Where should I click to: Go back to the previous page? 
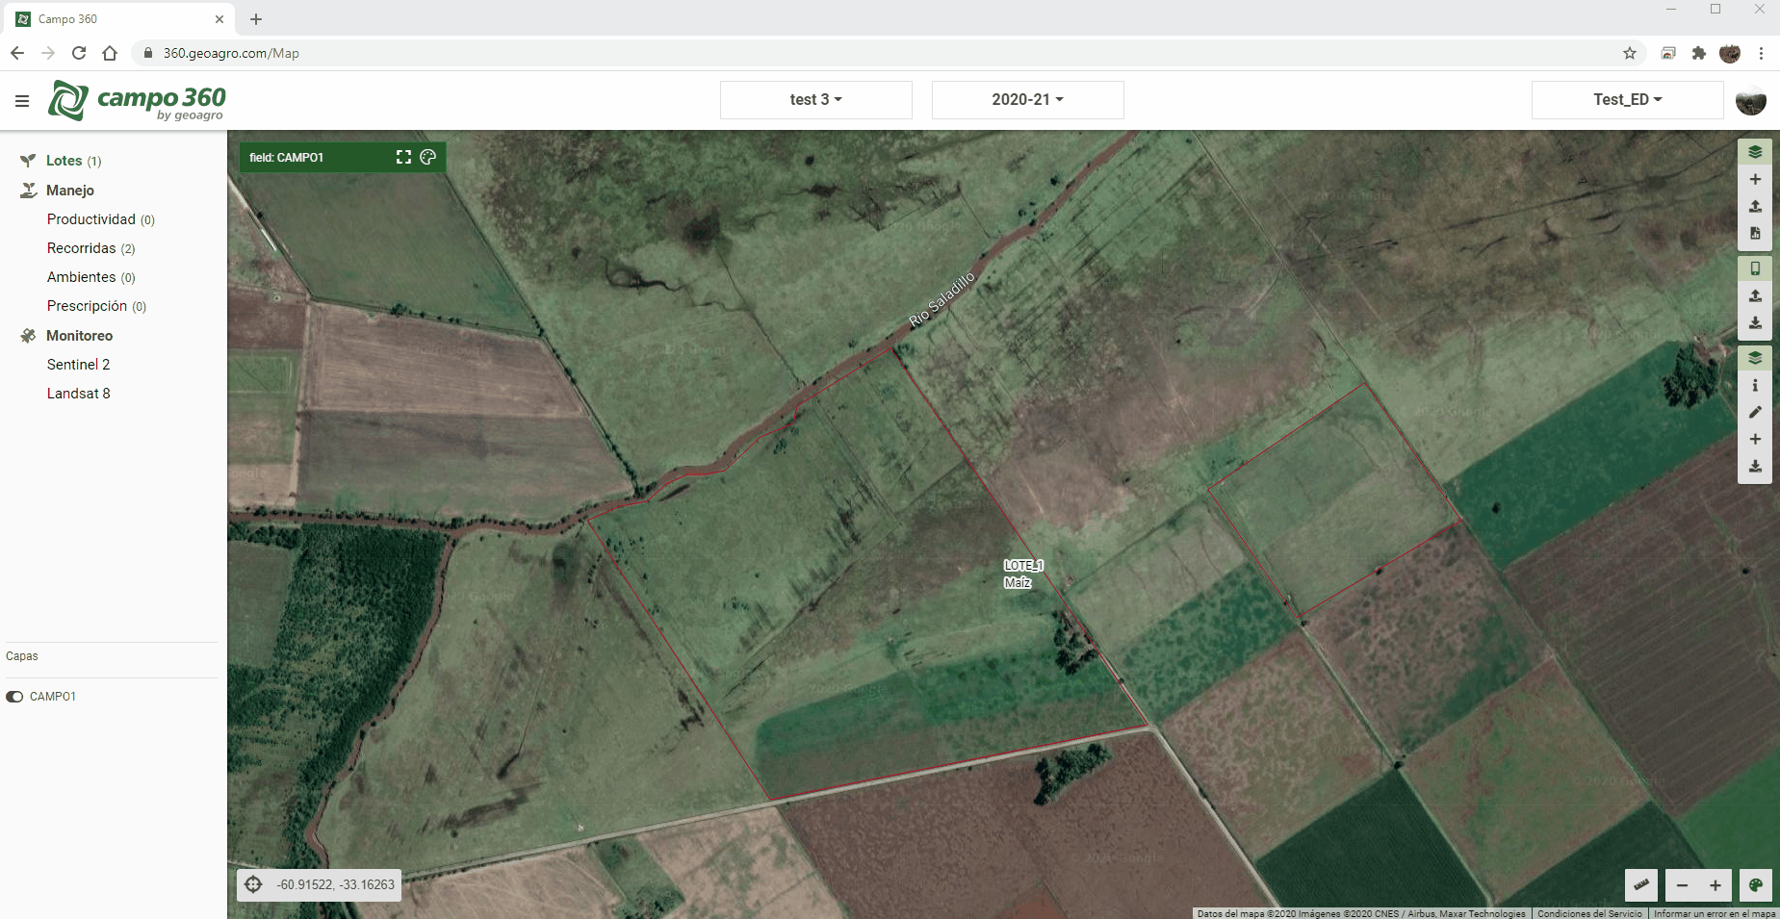[x=17, y=53]
